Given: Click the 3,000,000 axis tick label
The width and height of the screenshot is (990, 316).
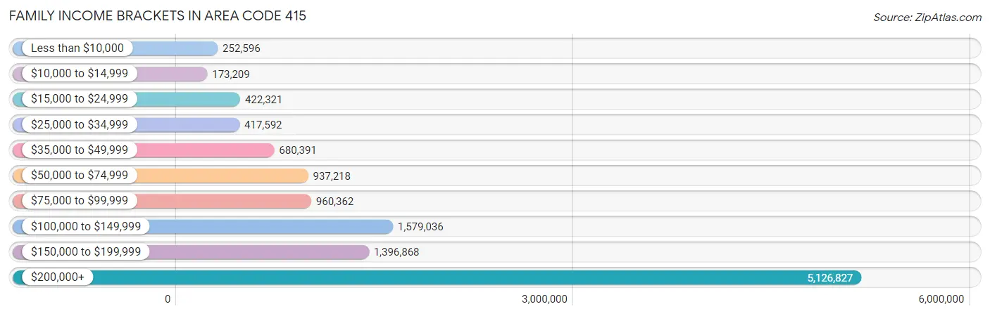Looking at the screenshot, I should click(544, 299).
